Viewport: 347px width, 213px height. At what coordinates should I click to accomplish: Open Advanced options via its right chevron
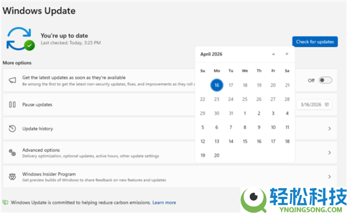click(x=330, y=152)
